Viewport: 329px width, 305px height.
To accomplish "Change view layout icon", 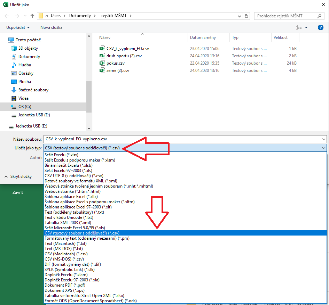I will pyautogui.click(x=299, y=27).
